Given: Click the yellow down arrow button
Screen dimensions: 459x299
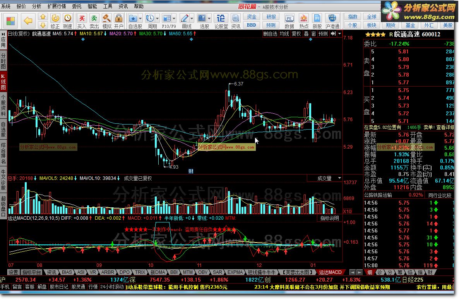Looking at the screenshot, I should (x=43, y=25).
